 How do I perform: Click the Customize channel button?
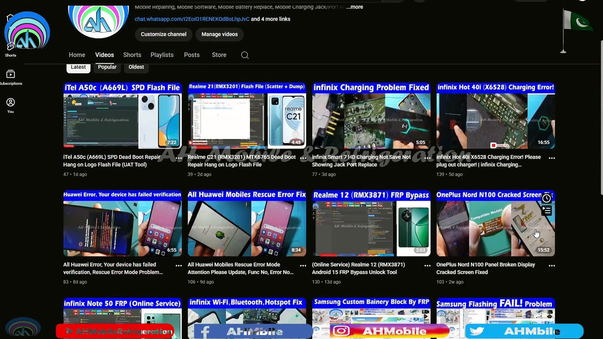pos(163,34)
